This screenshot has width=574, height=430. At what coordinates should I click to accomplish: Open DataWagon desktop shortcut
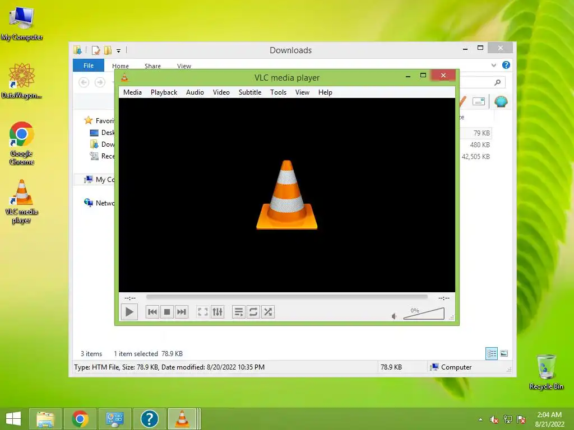[x=22, y=81]
